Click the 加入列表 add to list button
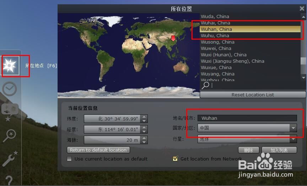307x186 pixels. coord(279,150)
